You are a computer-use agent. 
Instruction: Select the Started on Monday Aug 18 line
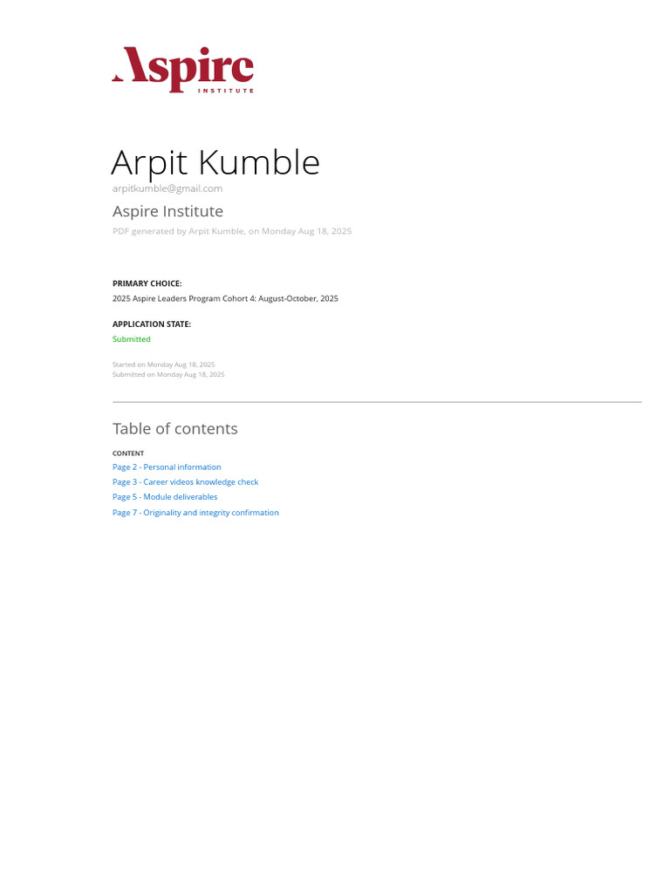tap(163, 365)
